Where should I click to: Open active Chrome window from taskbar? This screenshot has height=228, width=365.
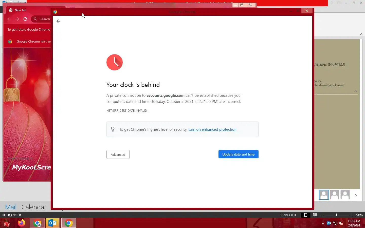[x=68, y=223]
